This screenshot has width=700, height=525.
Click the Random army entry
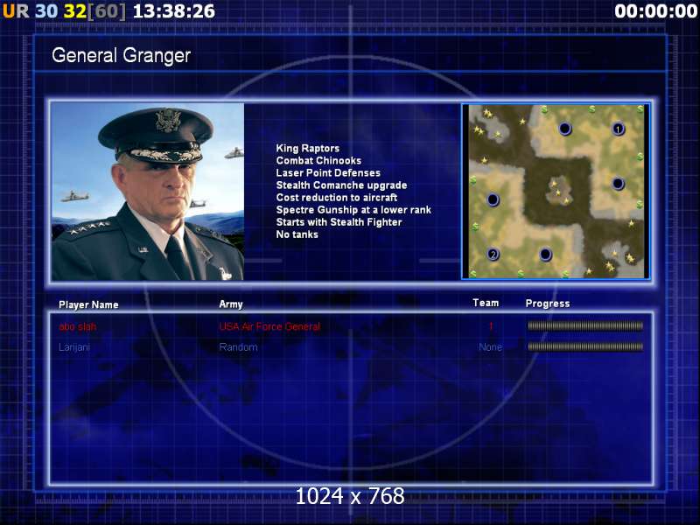click(238, 346)
